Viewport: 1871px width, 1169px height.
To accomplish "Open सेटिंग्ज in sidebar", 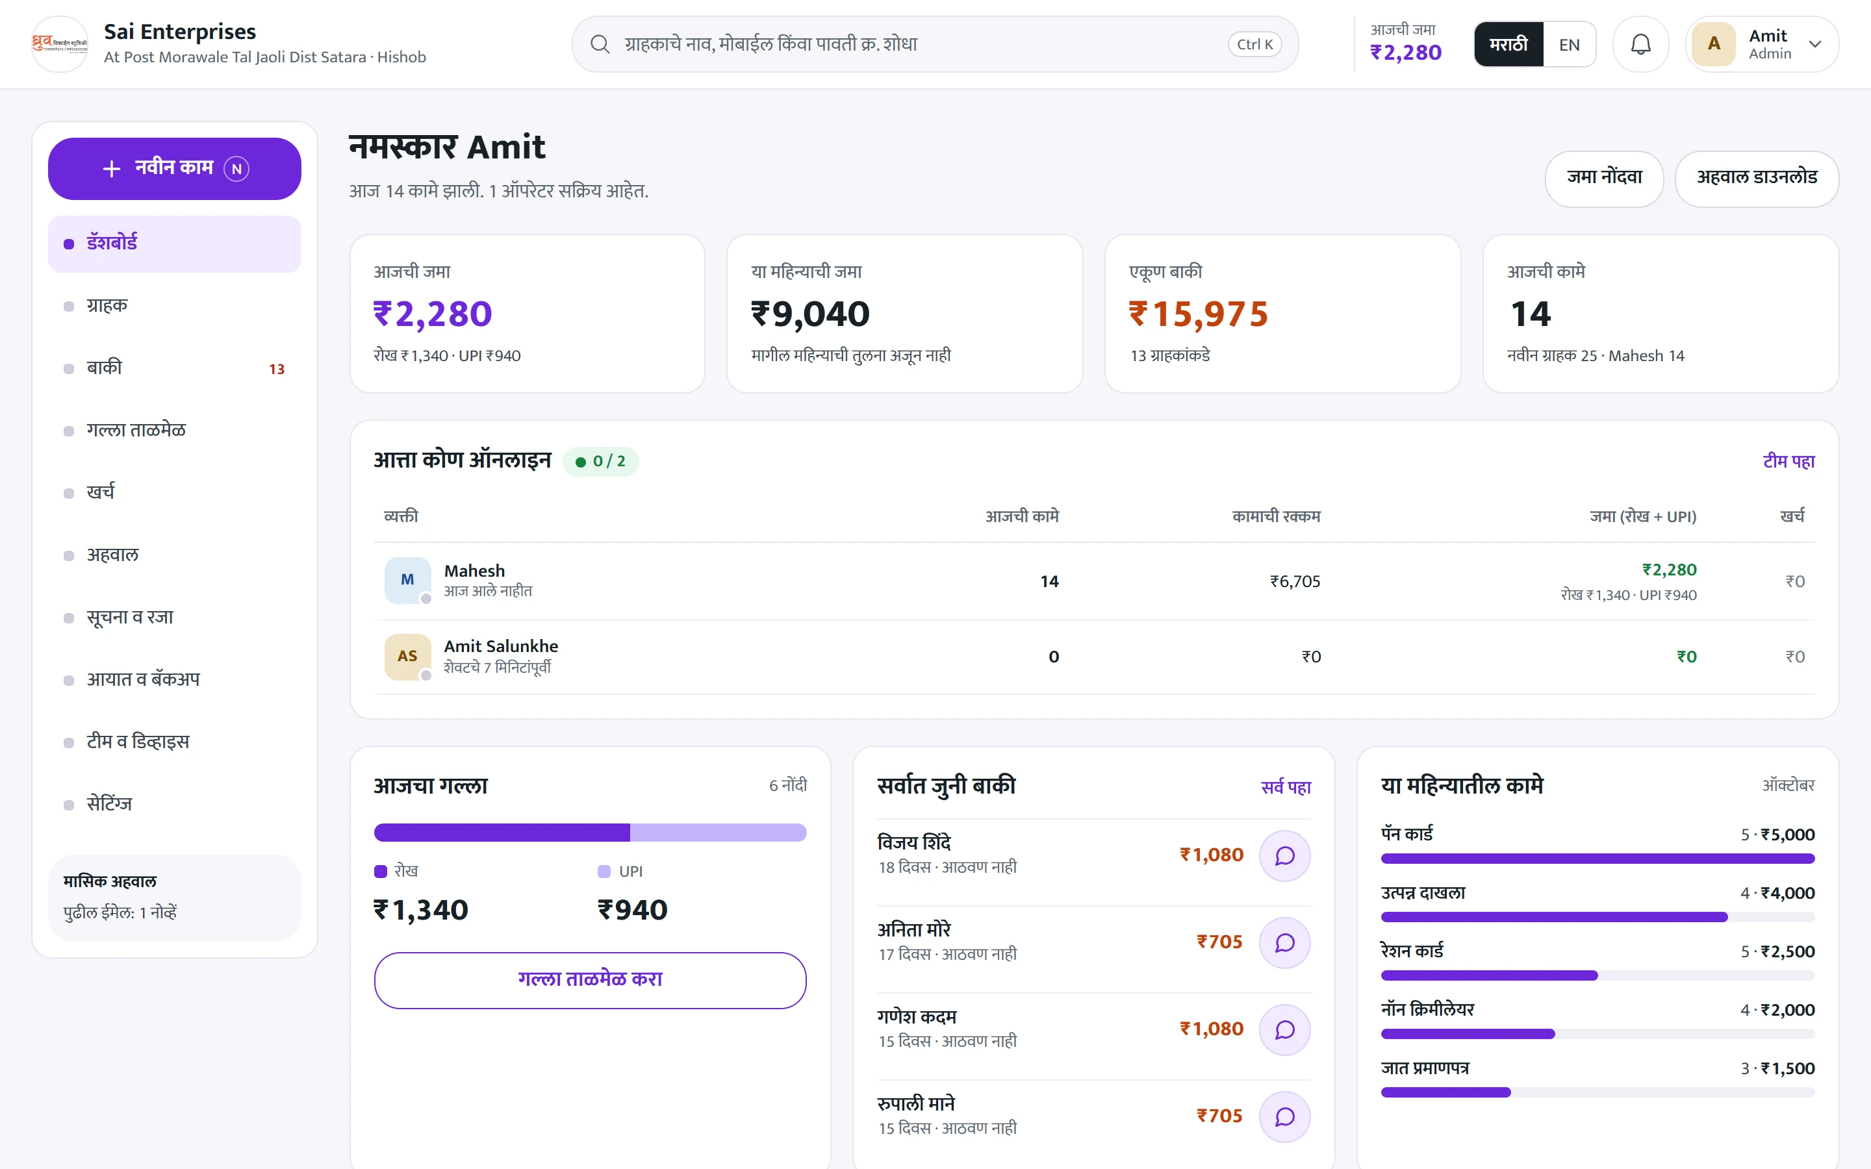I will [175, 805].
